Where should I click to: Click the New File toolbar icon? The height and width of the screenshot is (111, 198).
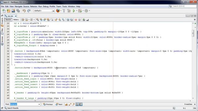click(x=4, y=11)
